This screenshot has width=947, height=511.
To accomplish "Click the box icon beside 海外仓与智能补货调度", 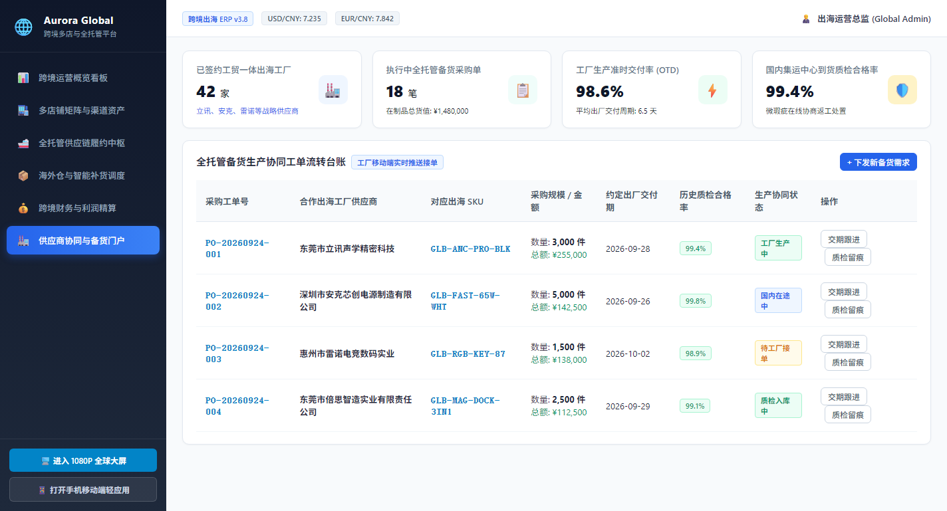I will pos(23,175).
